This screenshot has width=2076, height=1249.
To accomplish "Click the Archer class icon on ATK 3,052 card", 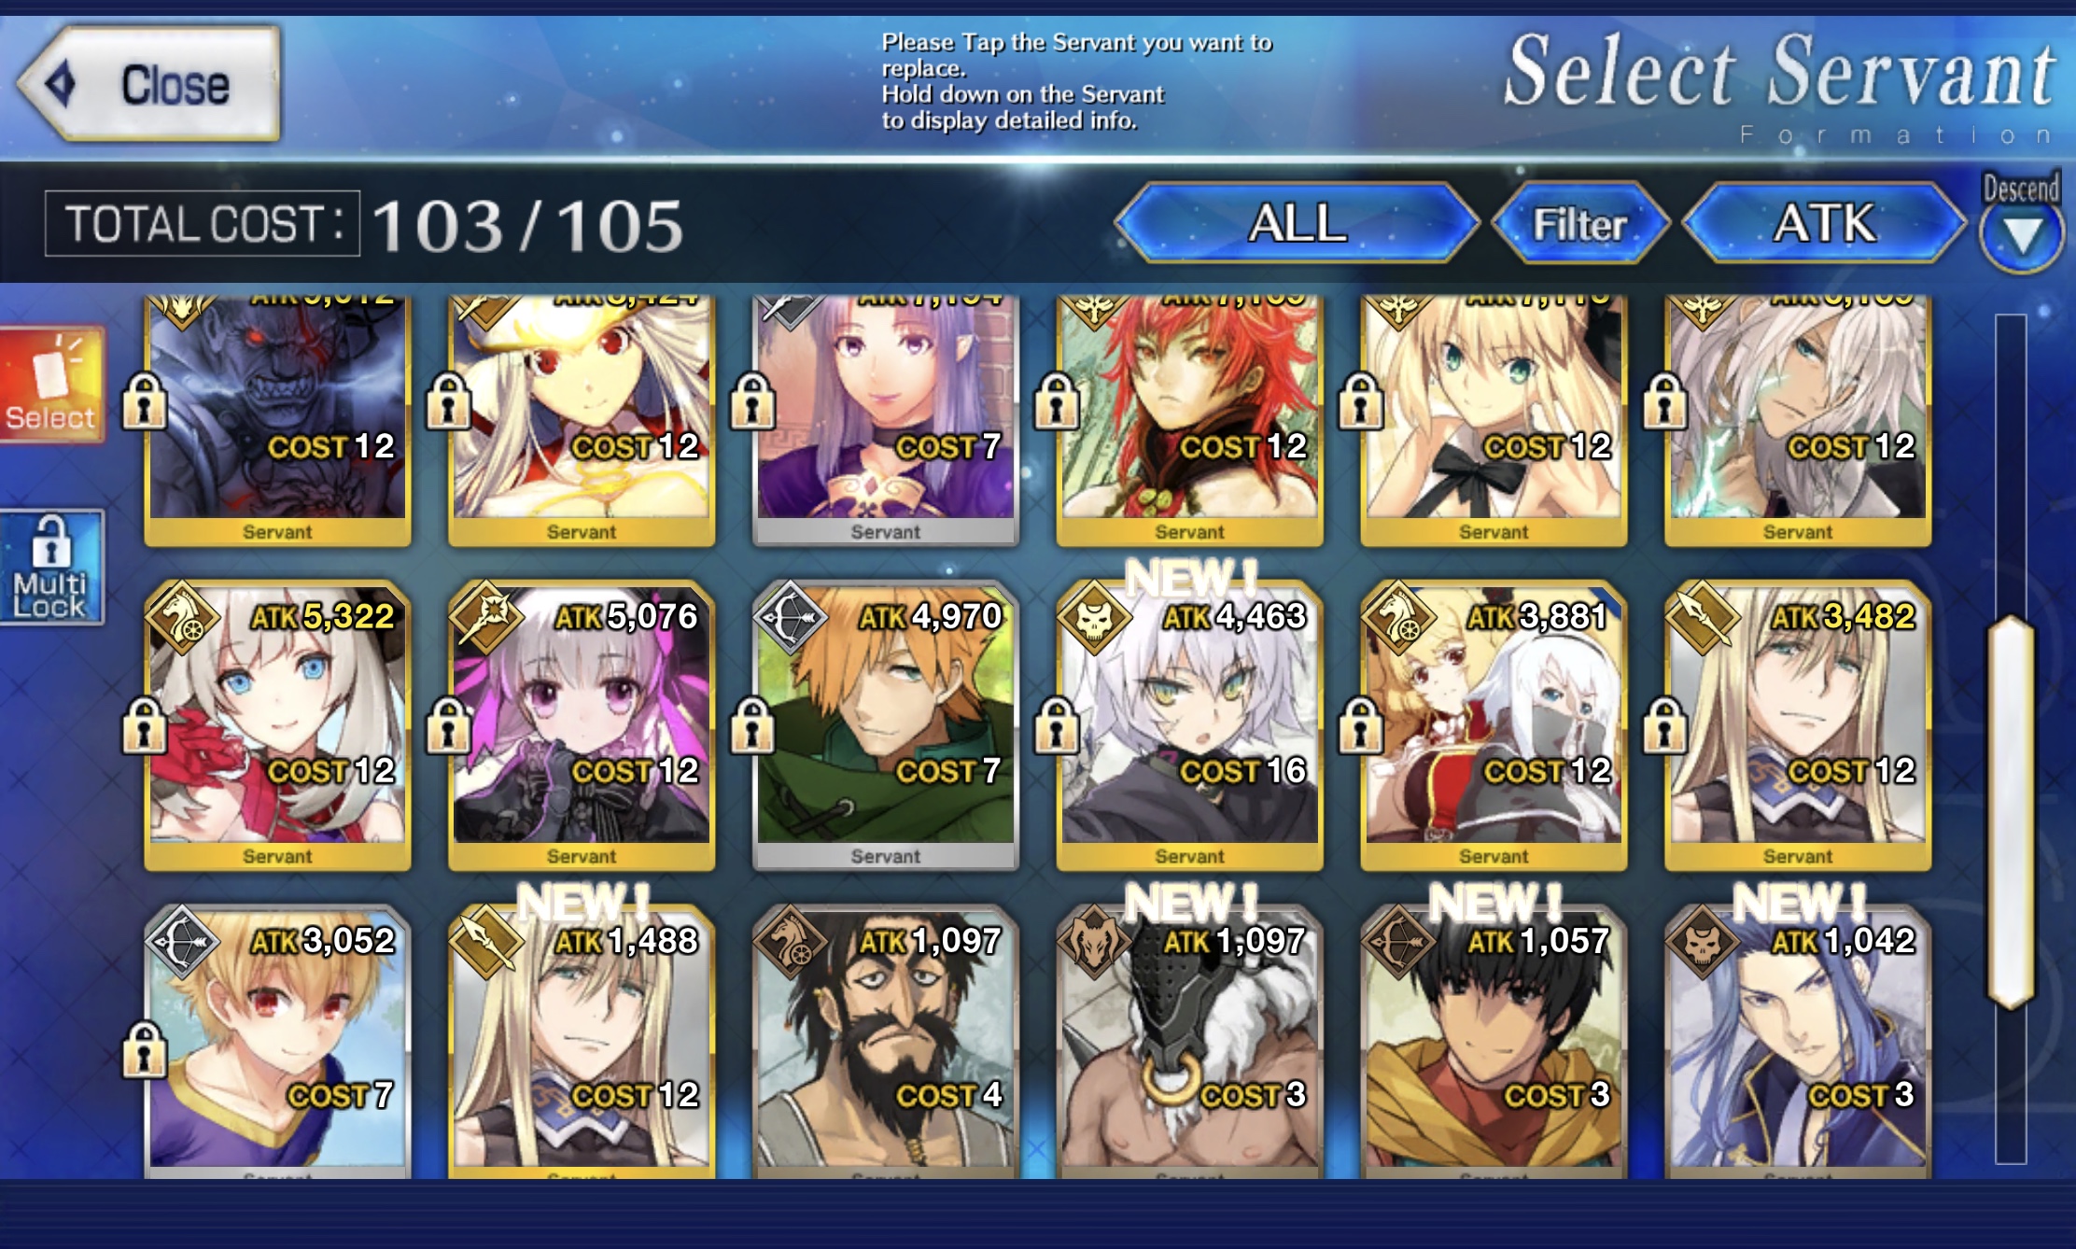I will tap(182, 942).
